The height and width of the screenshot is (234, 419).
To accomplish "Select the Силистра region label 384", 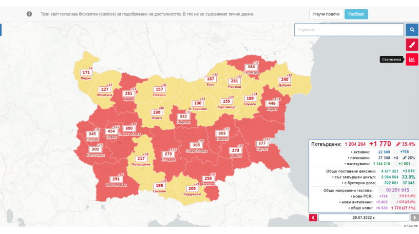I will 251,67.
